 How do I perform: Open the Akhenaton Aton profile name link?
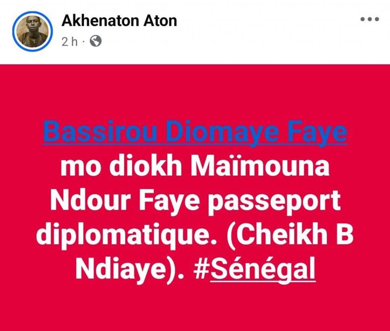(x=119, y=21)
